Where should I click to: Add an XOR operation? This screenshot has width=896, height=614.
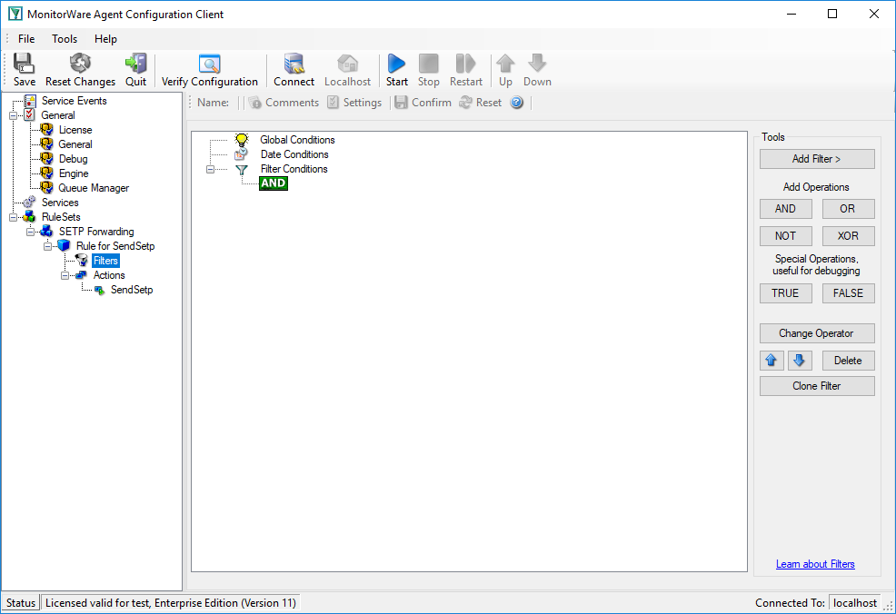(x=848, y=236)
